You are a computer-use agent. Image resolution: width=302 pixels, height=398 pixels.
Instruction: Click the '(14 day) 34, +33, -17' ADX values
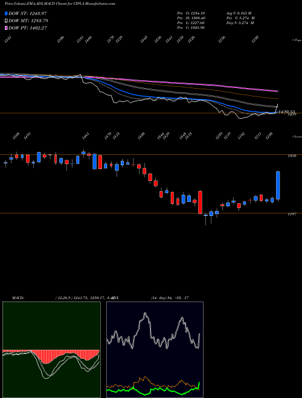click(169, 298)
